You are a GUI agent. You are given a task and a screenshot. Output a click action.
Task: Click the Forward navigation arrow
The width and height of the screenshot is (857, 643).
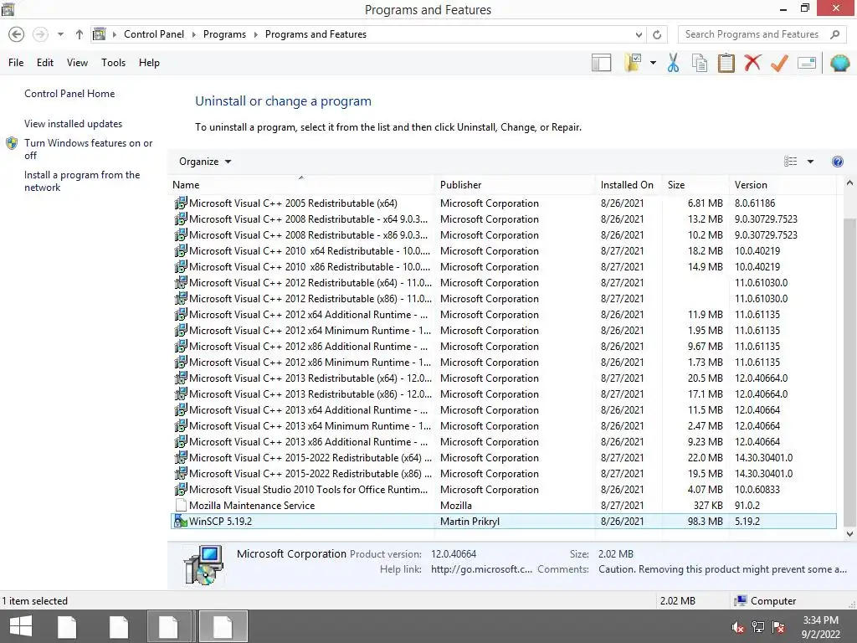click(40, 34)
